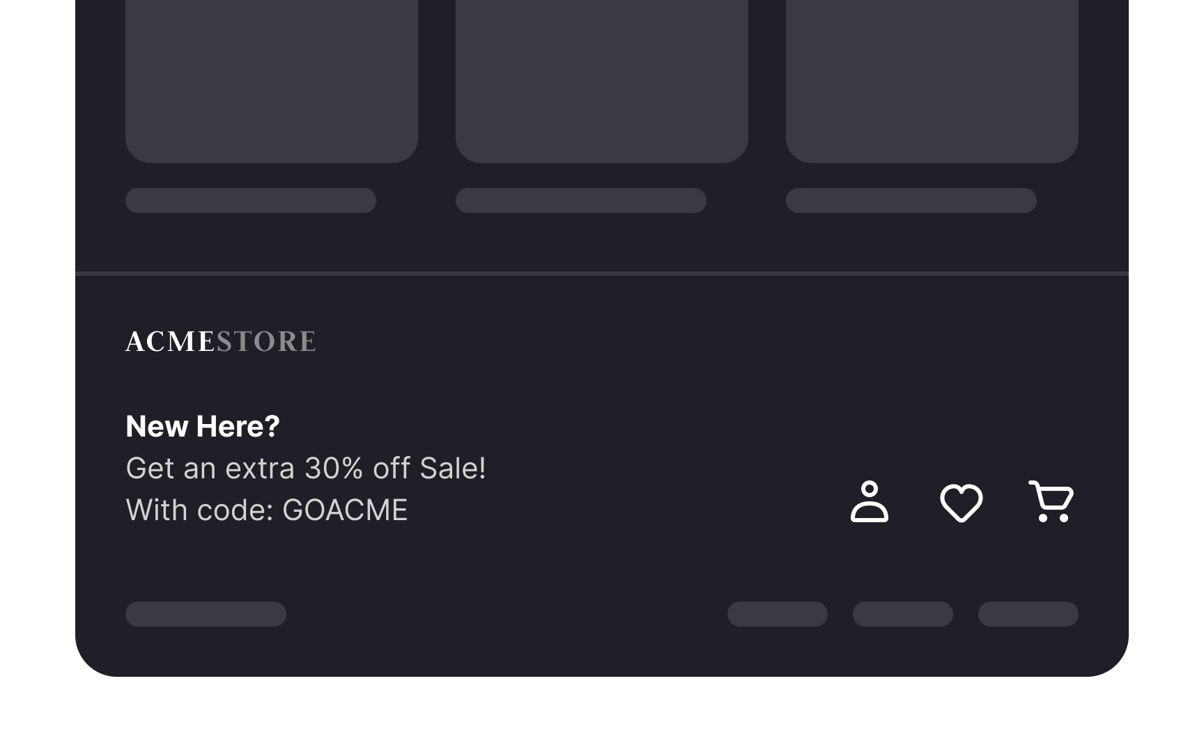The image size is (1204, 752).
Task: Click the rightmost footer link pill
Action: pos(1028,615)
